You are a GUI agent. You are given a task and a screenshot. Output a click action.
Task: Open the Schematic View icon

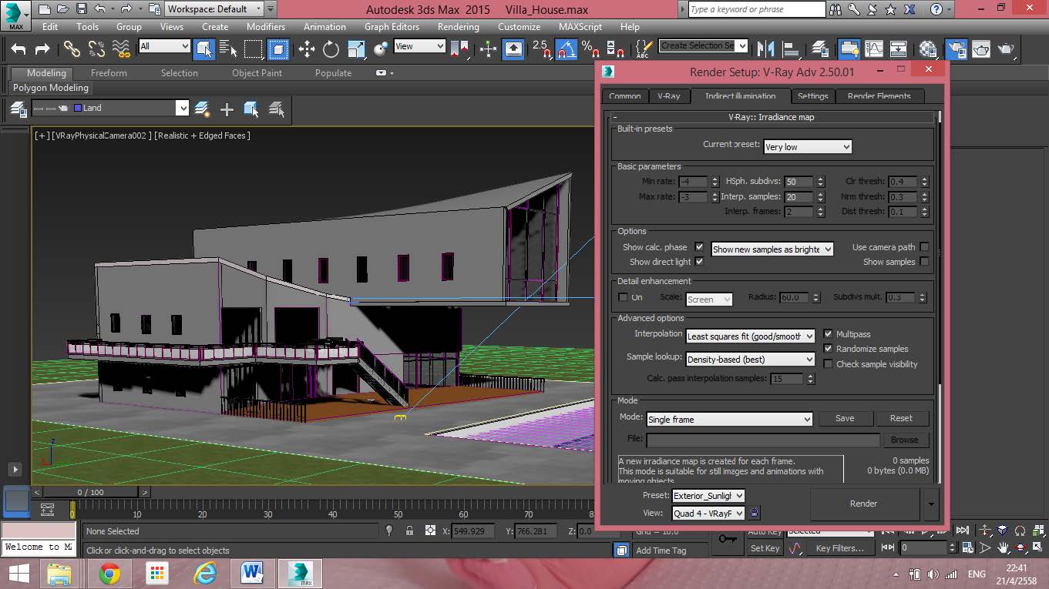[x=899, y=49]
